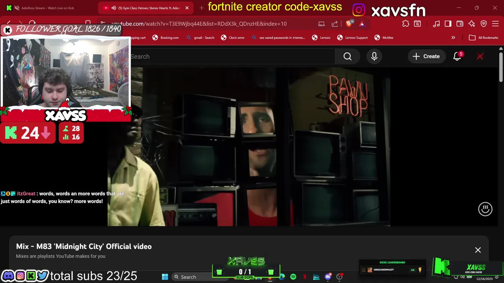
Task: Click the address bar URL
Action: 199,24
